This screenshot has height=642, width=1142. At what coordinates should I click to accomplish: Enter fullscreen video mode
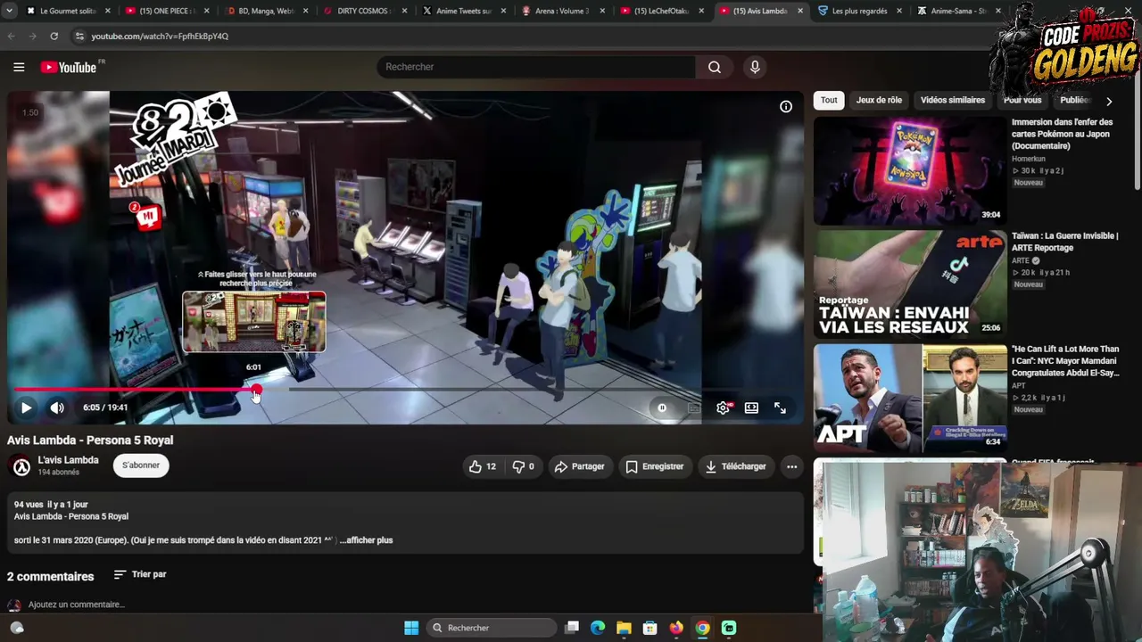point(780,407)
